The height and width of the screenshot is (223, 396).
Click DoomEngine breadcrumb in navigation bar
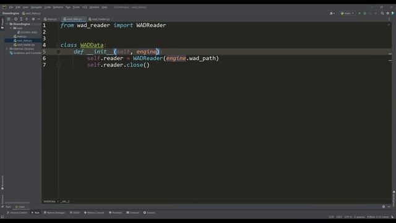pos(11,14)
